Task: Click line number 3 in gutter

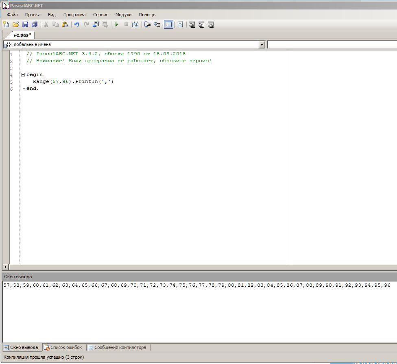Action: coord(11,68)
